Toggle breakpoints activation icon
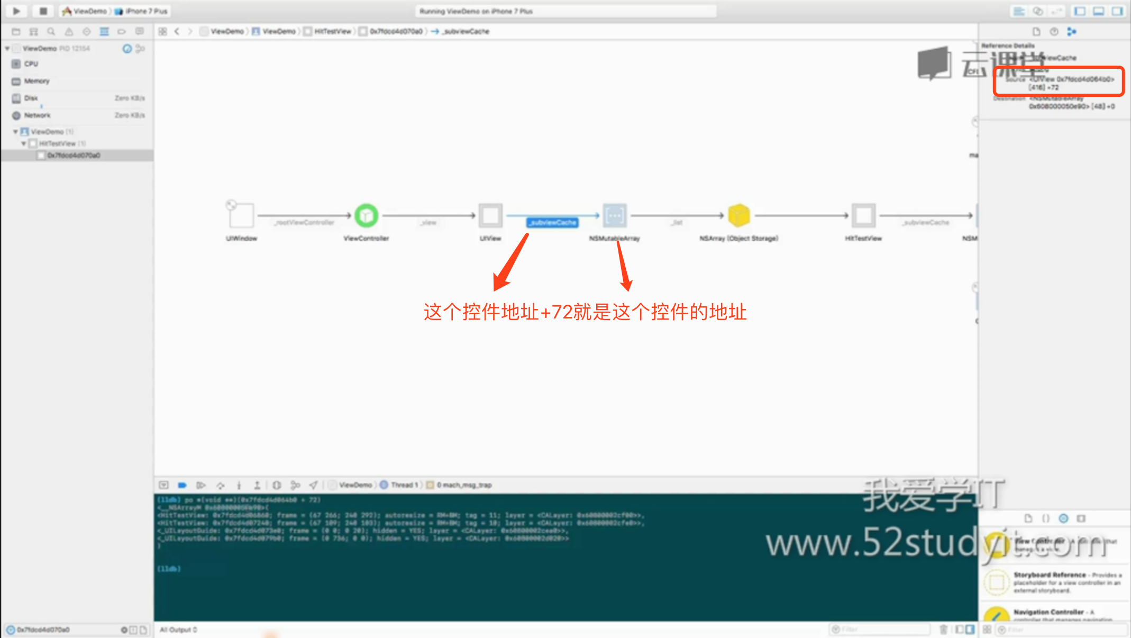The image size is (1131, 638). (x=182, y=485)
